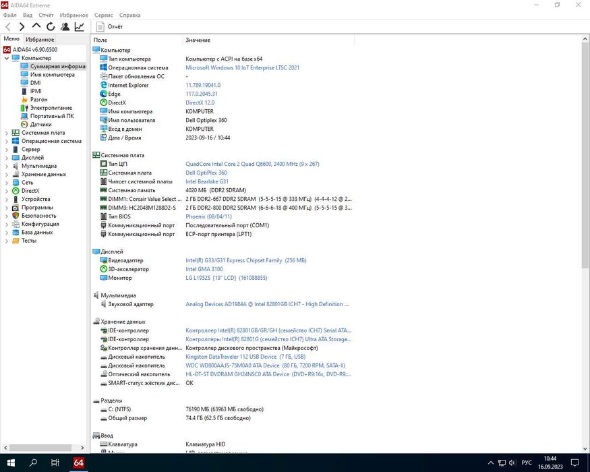Screen dimensions: 590x472
Task: Click the Forward navigation arrow
Action: point(22,27)
